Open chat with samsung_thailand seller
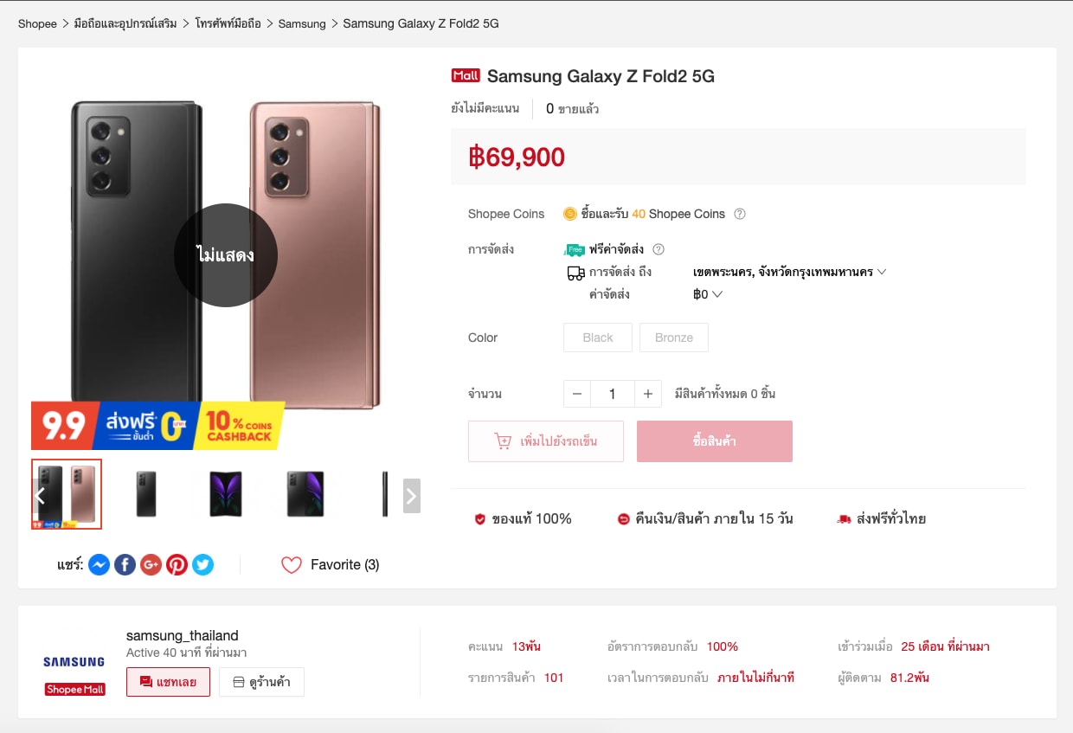This screenshot has height=733, width=1073. pyautogui.click(x=168, y=682)
